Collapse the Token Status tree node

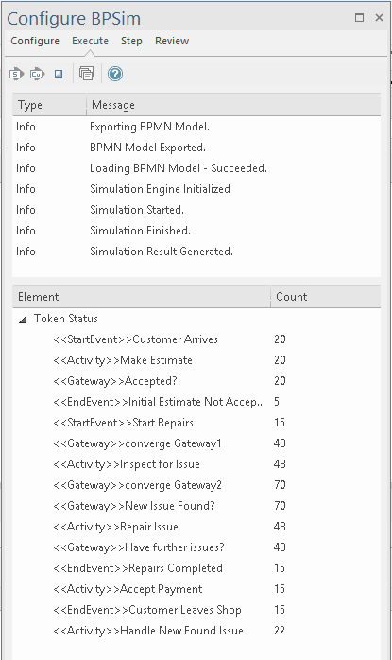pos(23,320)
